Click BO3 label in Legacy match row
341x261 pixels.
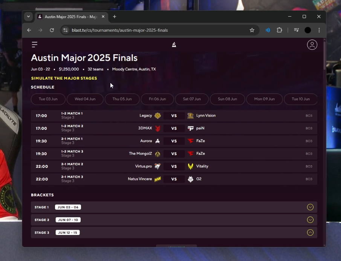pos(309,115)
